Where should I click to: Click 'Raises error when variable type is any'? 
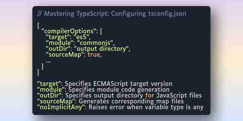tap(146, 108)
